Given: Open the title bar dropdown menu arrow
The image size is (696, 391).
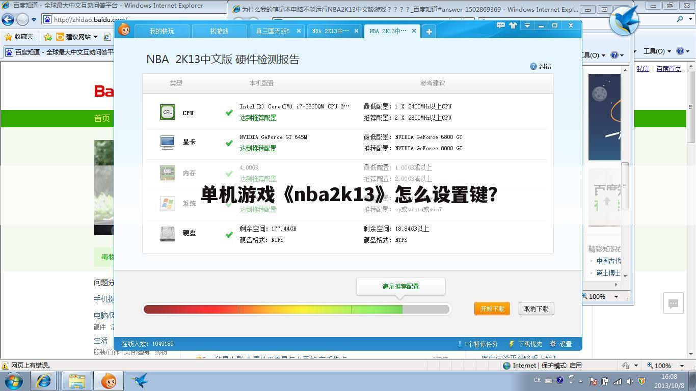Looking at the screenshot, I should 527,25.
